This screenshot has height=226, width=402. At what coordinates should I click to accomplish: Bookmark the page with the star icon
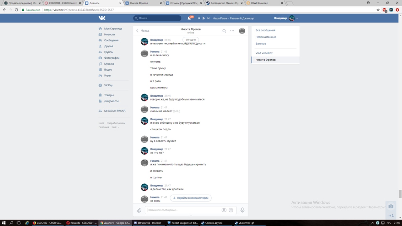(378, 10)
